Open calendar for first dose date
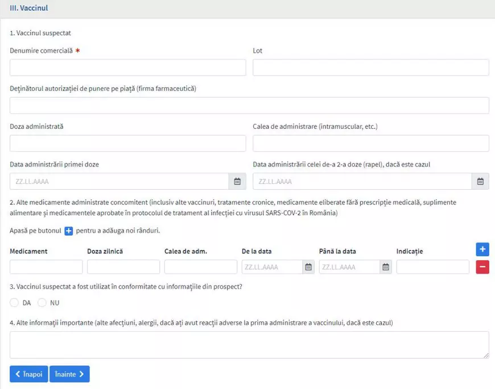 (x=237, y=181)
